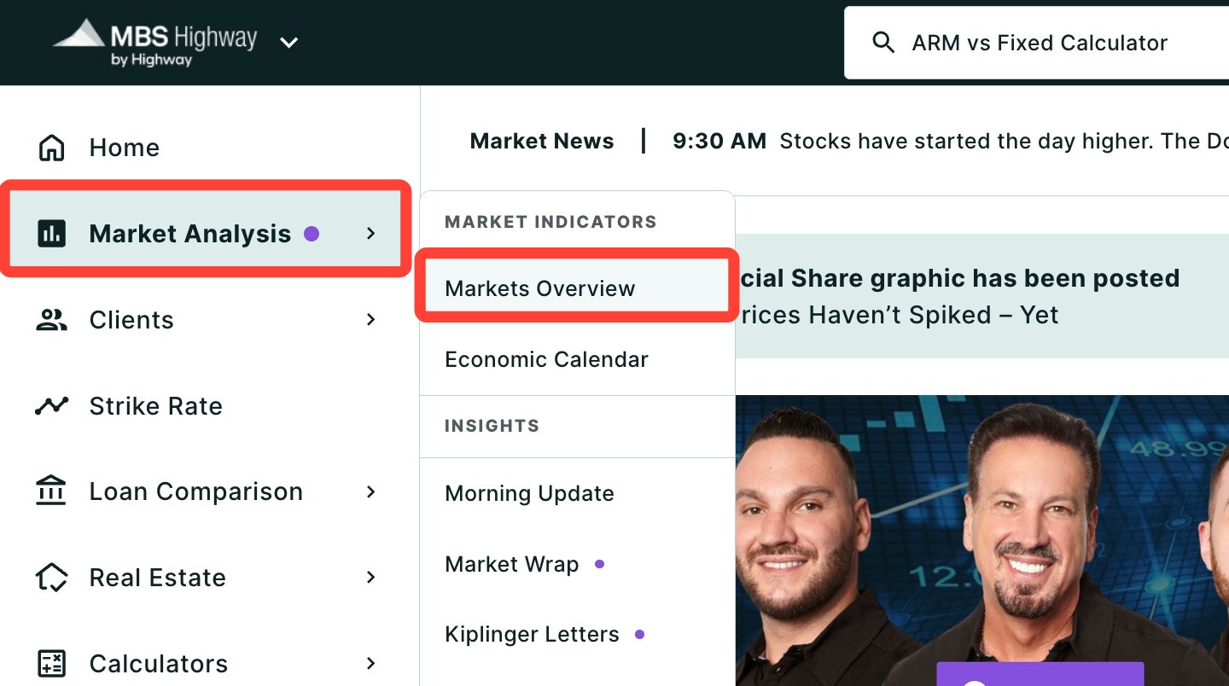Image resolution: width=1229 pixels, height=686 pixels.
Task: Click the Strike Rate trend line icon
Action: click(x=52, y=405)
